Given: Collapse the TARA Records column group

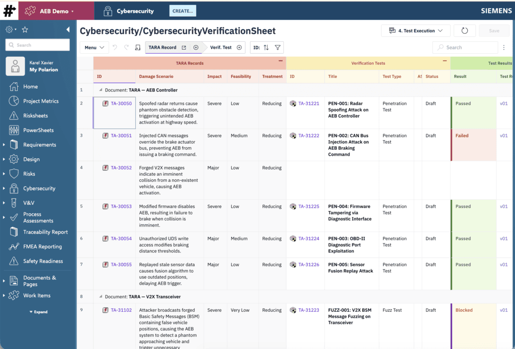Looking at the screenshot, I should tap(281, 61).
